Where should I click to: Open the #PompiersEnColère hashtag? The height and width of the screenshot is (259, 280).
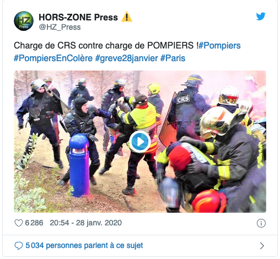point(53,58)
